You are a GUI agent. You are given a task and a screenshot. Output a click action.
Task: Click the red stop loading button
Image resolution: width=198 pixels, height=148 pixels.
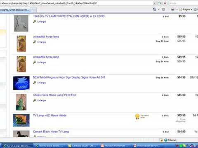165,3
